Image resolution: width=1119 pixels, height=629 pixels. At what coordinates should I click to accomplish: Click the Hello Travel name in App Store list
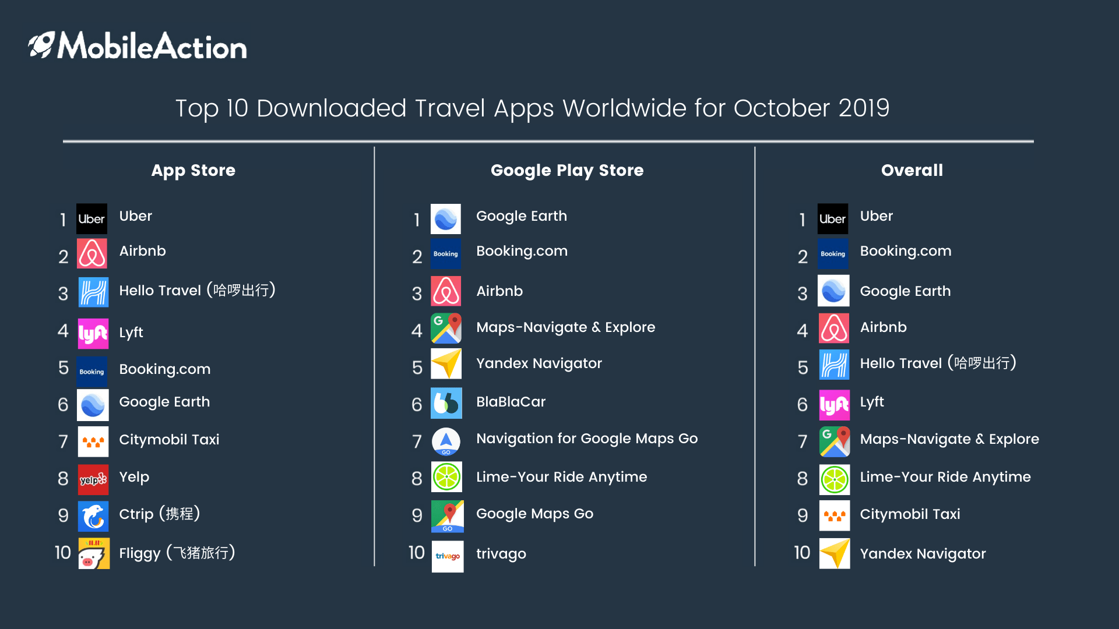pos(198,290)
